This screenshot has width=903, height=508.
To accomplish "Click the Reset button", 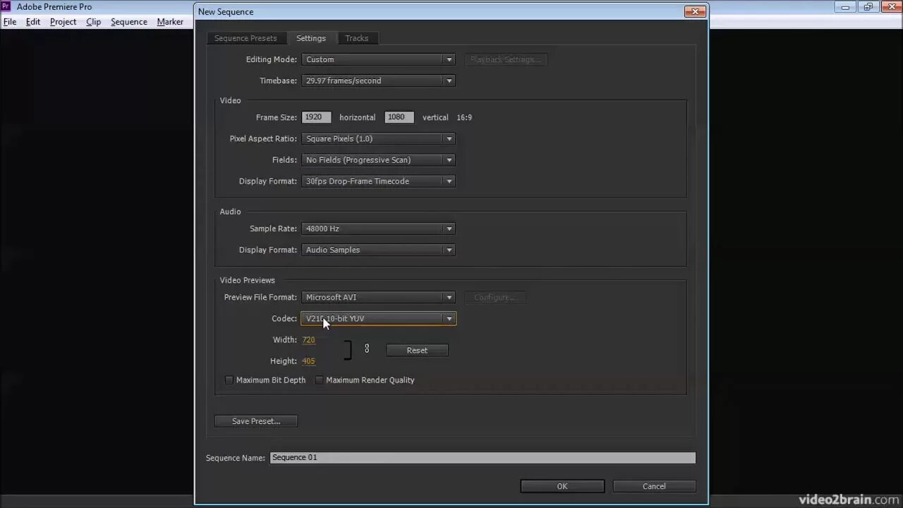I will click(417, 350).
